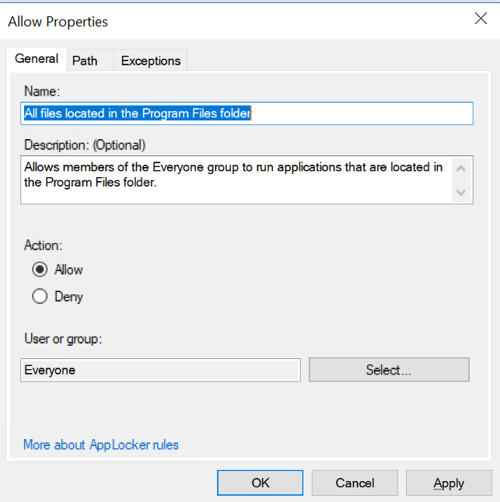Viewport: 500px width, 502px height.
Task: Click the Allow Properties title bar
Action: (233, 21)
